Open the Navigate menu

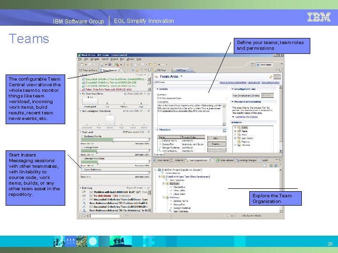pos(95,59)
